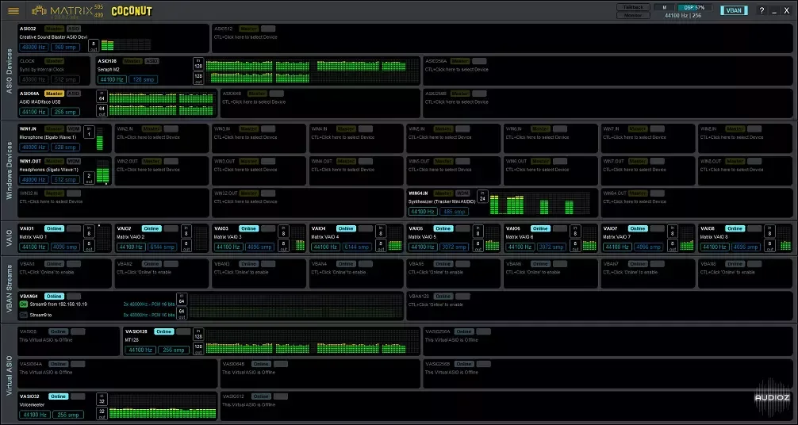The width and height of the screenshot is (798, 425).
Task: Toggle VASIO128 Online status
Action: [x=164, y=331]
